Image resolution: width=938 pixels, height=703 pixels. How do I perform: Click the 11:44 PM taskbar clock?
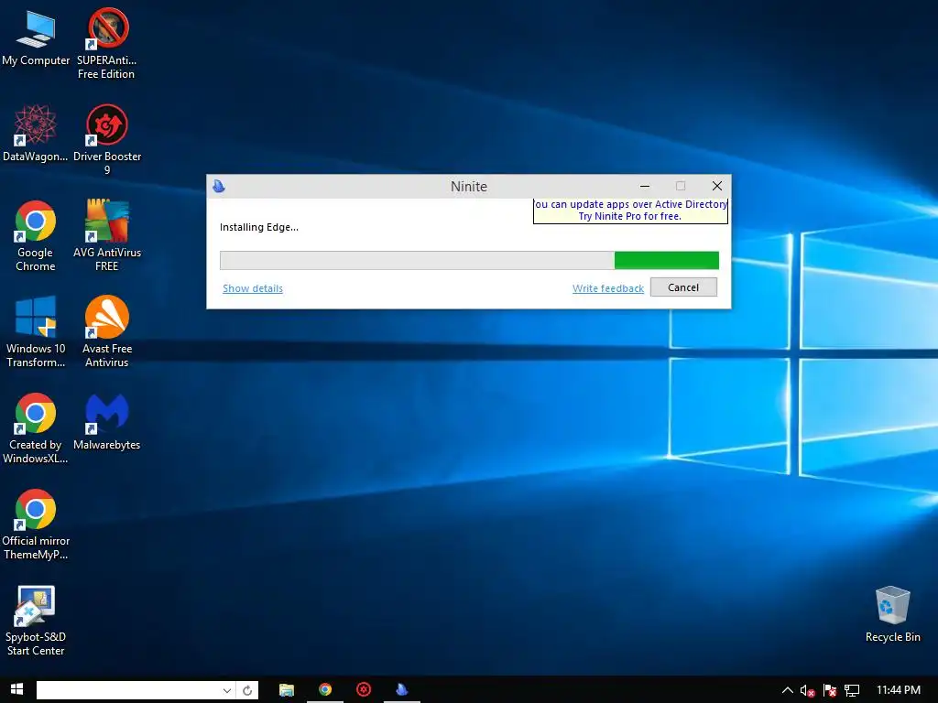pos(898,690)
